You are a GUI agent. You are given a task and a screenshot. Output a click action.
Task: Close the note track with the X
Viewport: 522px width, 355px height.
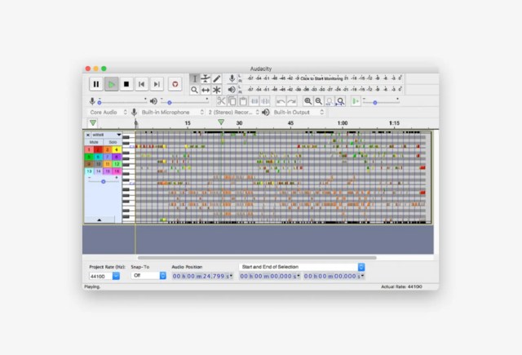(87, 135)
